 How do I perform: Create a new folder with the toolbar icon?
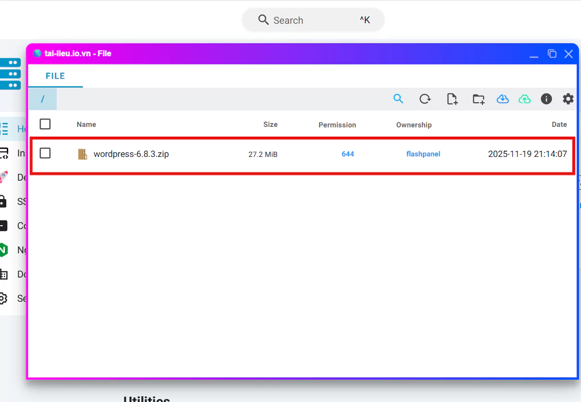tap(478, 99)
